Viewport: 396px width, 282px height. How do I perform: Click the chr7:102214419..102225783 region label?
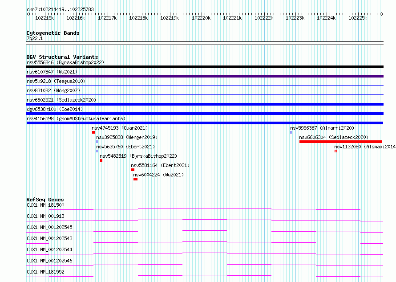(x=60, y=9)
